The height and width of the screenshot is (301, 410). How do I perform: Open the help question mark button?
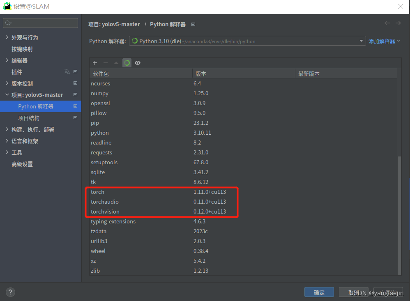pos(10,292)
